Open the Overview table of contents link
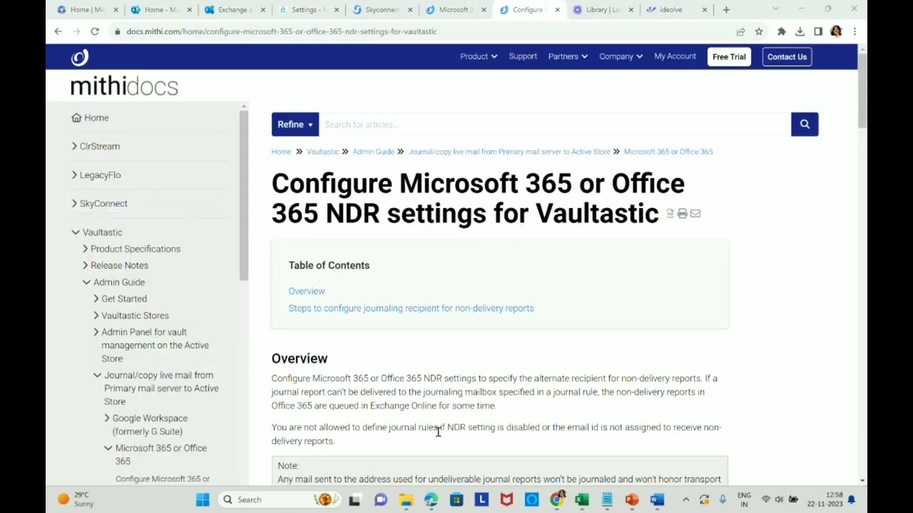Image resolution: width=913 pixels, height=513 pixels. (x=307, y=291)
